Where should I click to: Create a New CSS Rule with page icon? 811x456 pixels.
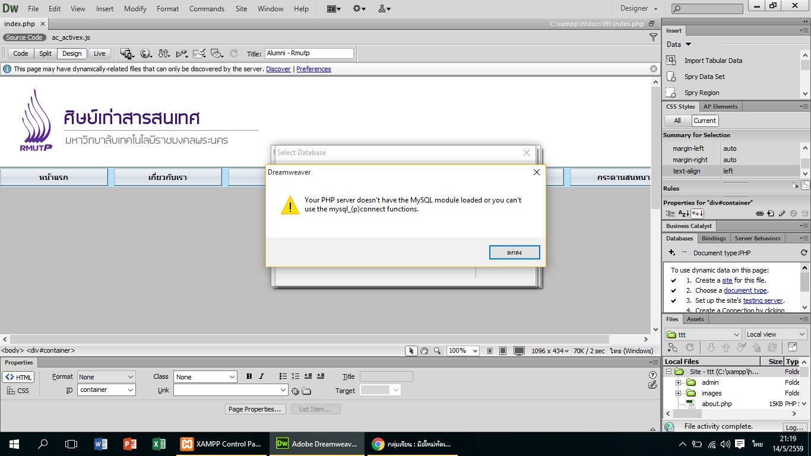coord(771,213)
